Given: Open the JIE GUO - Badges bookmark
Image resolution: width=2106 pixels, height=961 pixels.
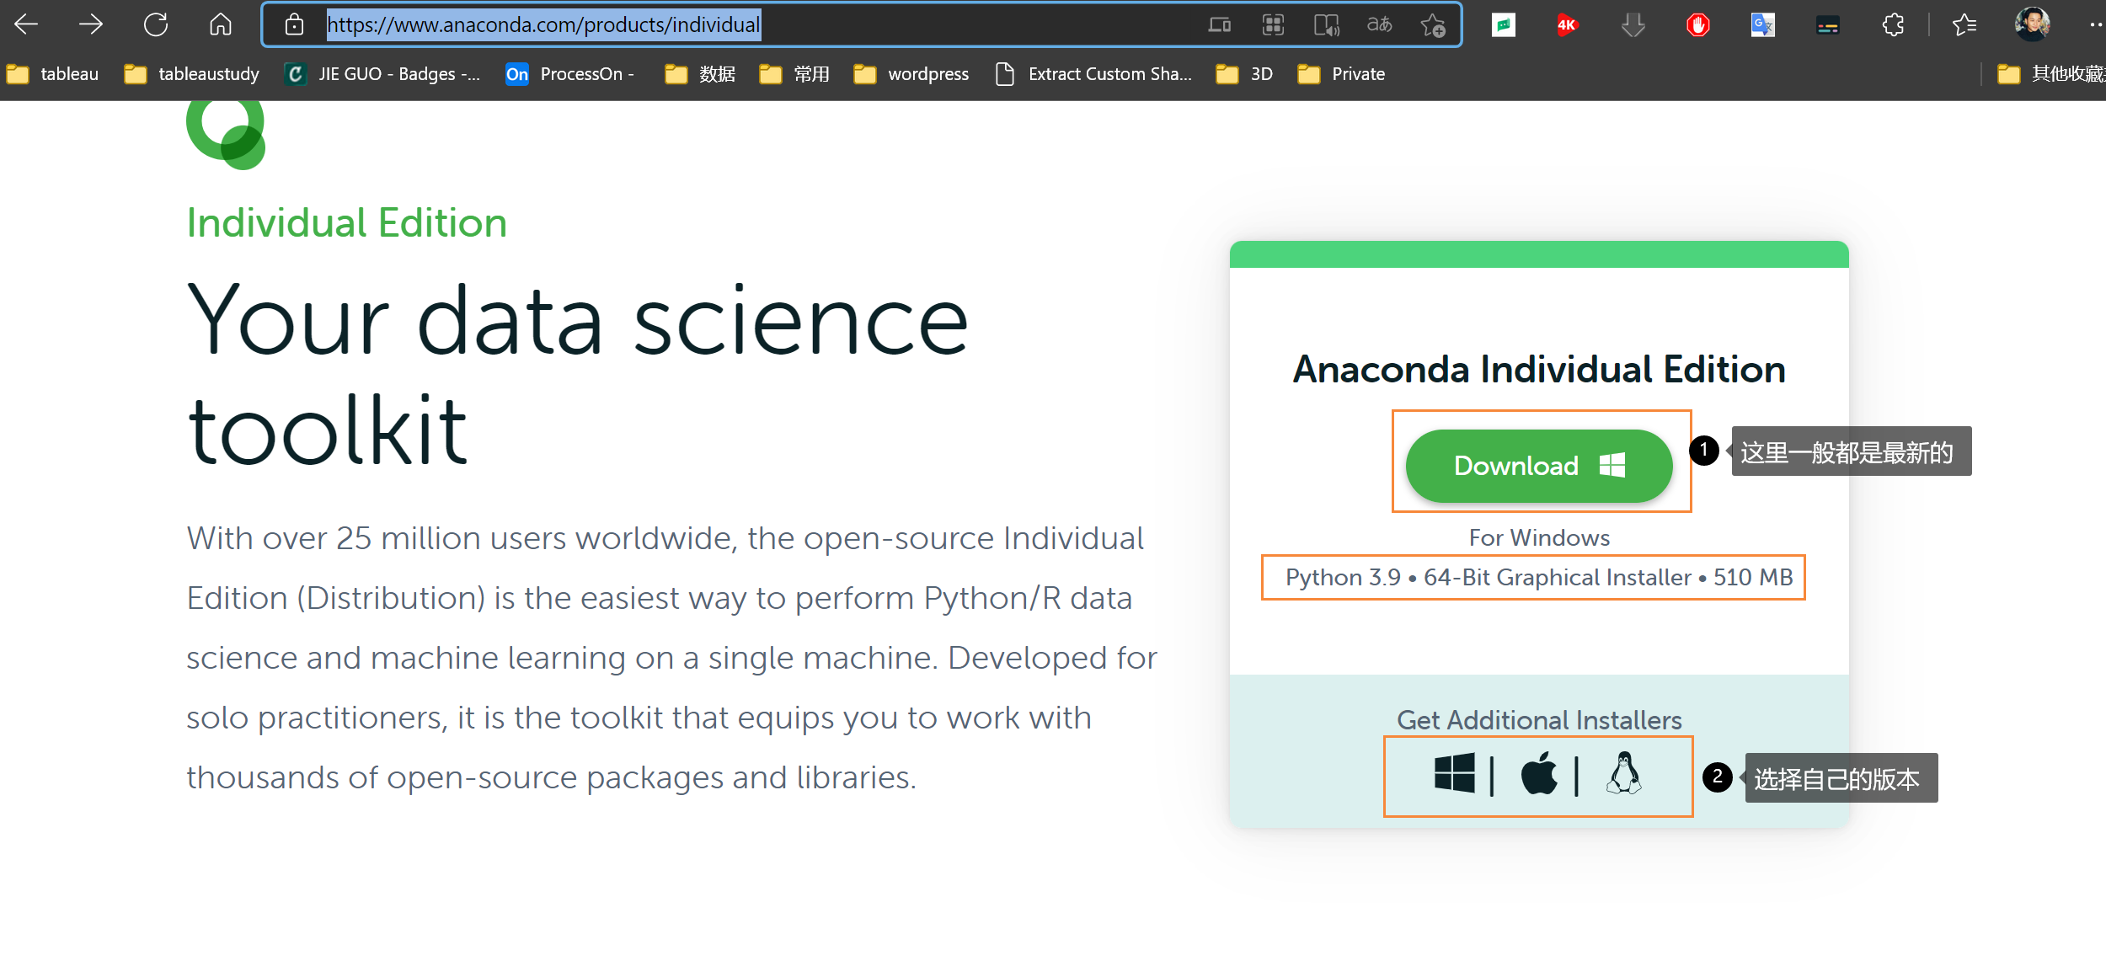Looking at the screenshot, I should 382,74.
